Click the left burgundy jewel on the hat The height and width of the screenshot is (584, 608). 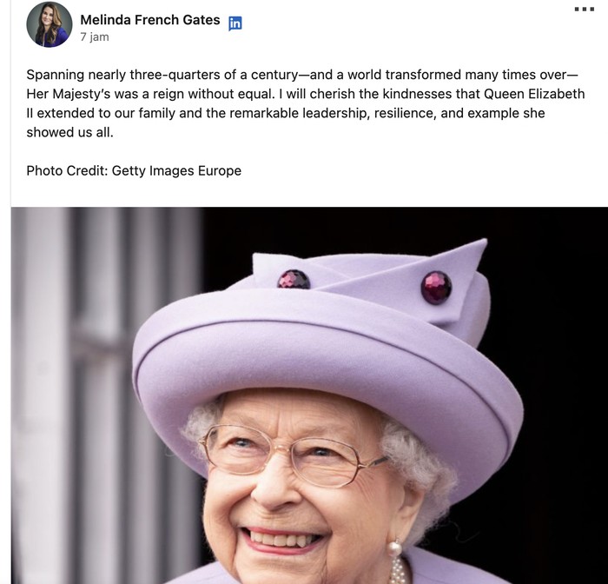click(x=294, y=279)
